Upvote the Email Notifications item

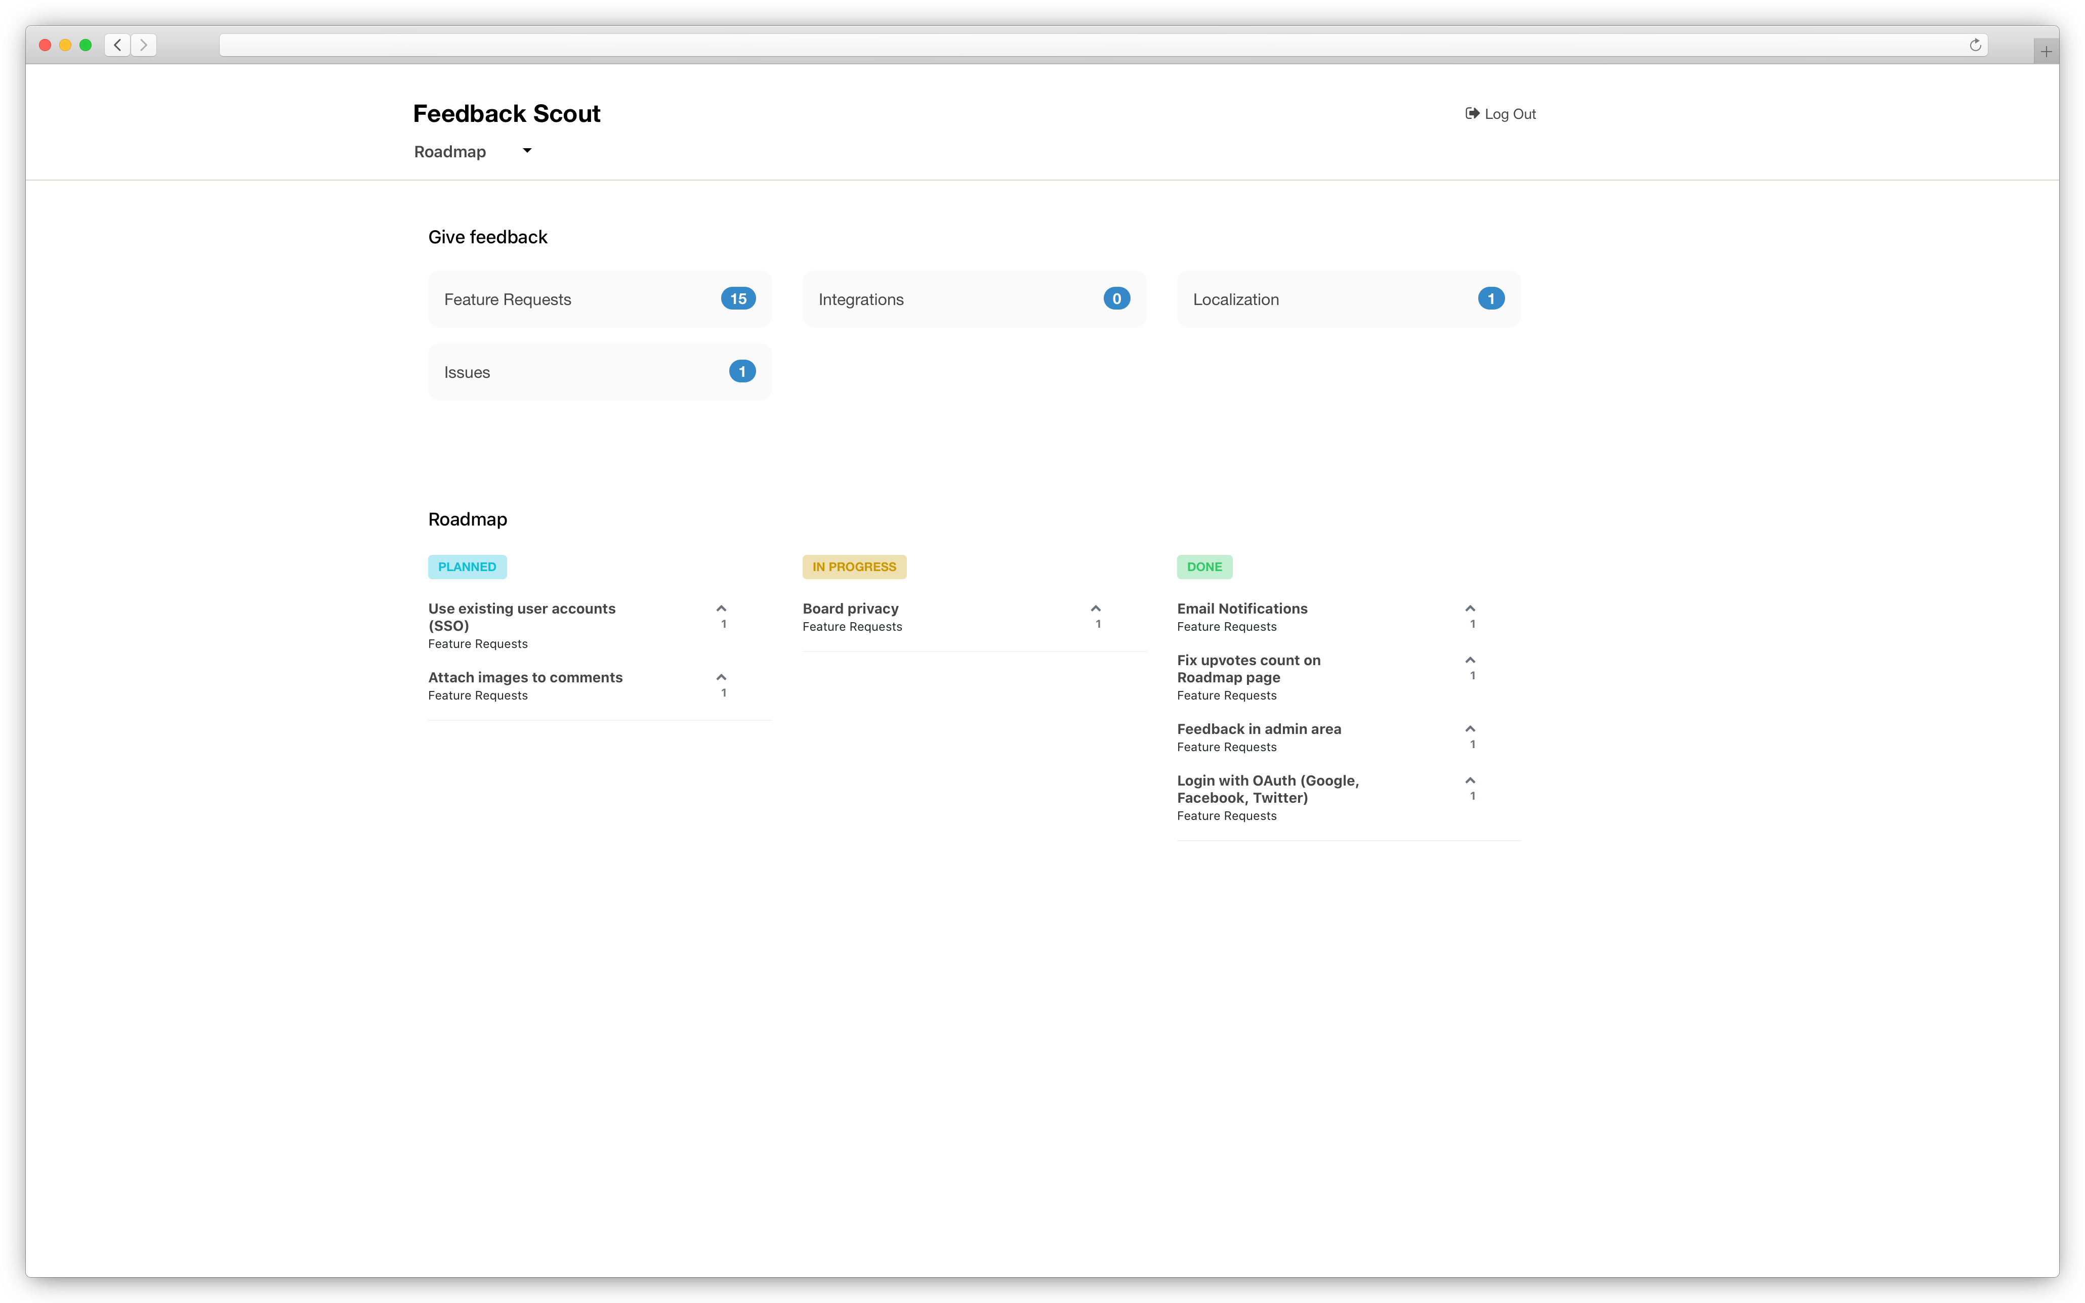pyautogui.click(x=1471, y=609)
